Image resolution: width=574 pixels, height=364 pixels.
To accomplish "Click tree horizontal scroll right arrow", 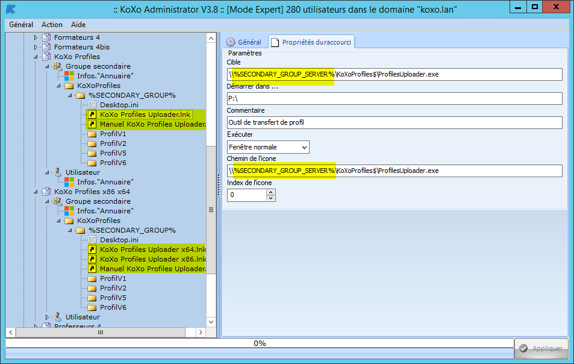I will click(200, 332).
